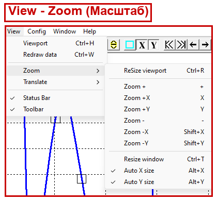Viewport: 217px width, 201px height.
Task: Open the View menu
Action: click(x=14, y=31)
